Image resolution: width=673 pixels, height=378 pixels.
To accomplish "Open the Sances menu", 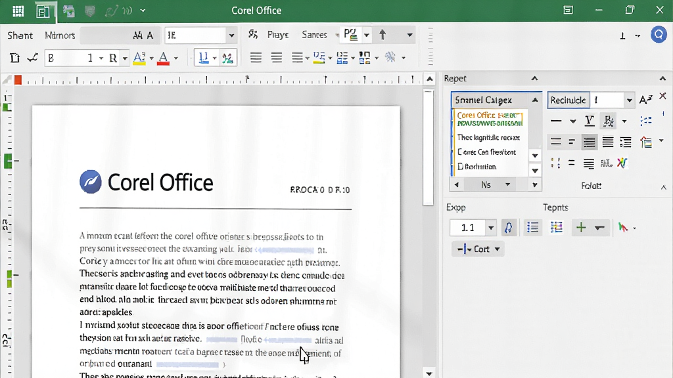I will click(x=314, y=35).
